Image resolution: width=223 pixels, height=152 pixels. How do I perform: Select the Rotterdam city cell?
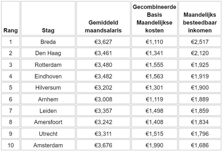[x=48, y=65]
